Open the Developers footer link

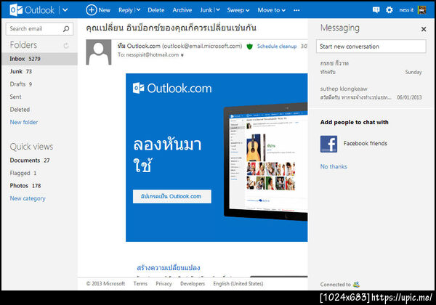pyautogui.click(x=193, y=284)
